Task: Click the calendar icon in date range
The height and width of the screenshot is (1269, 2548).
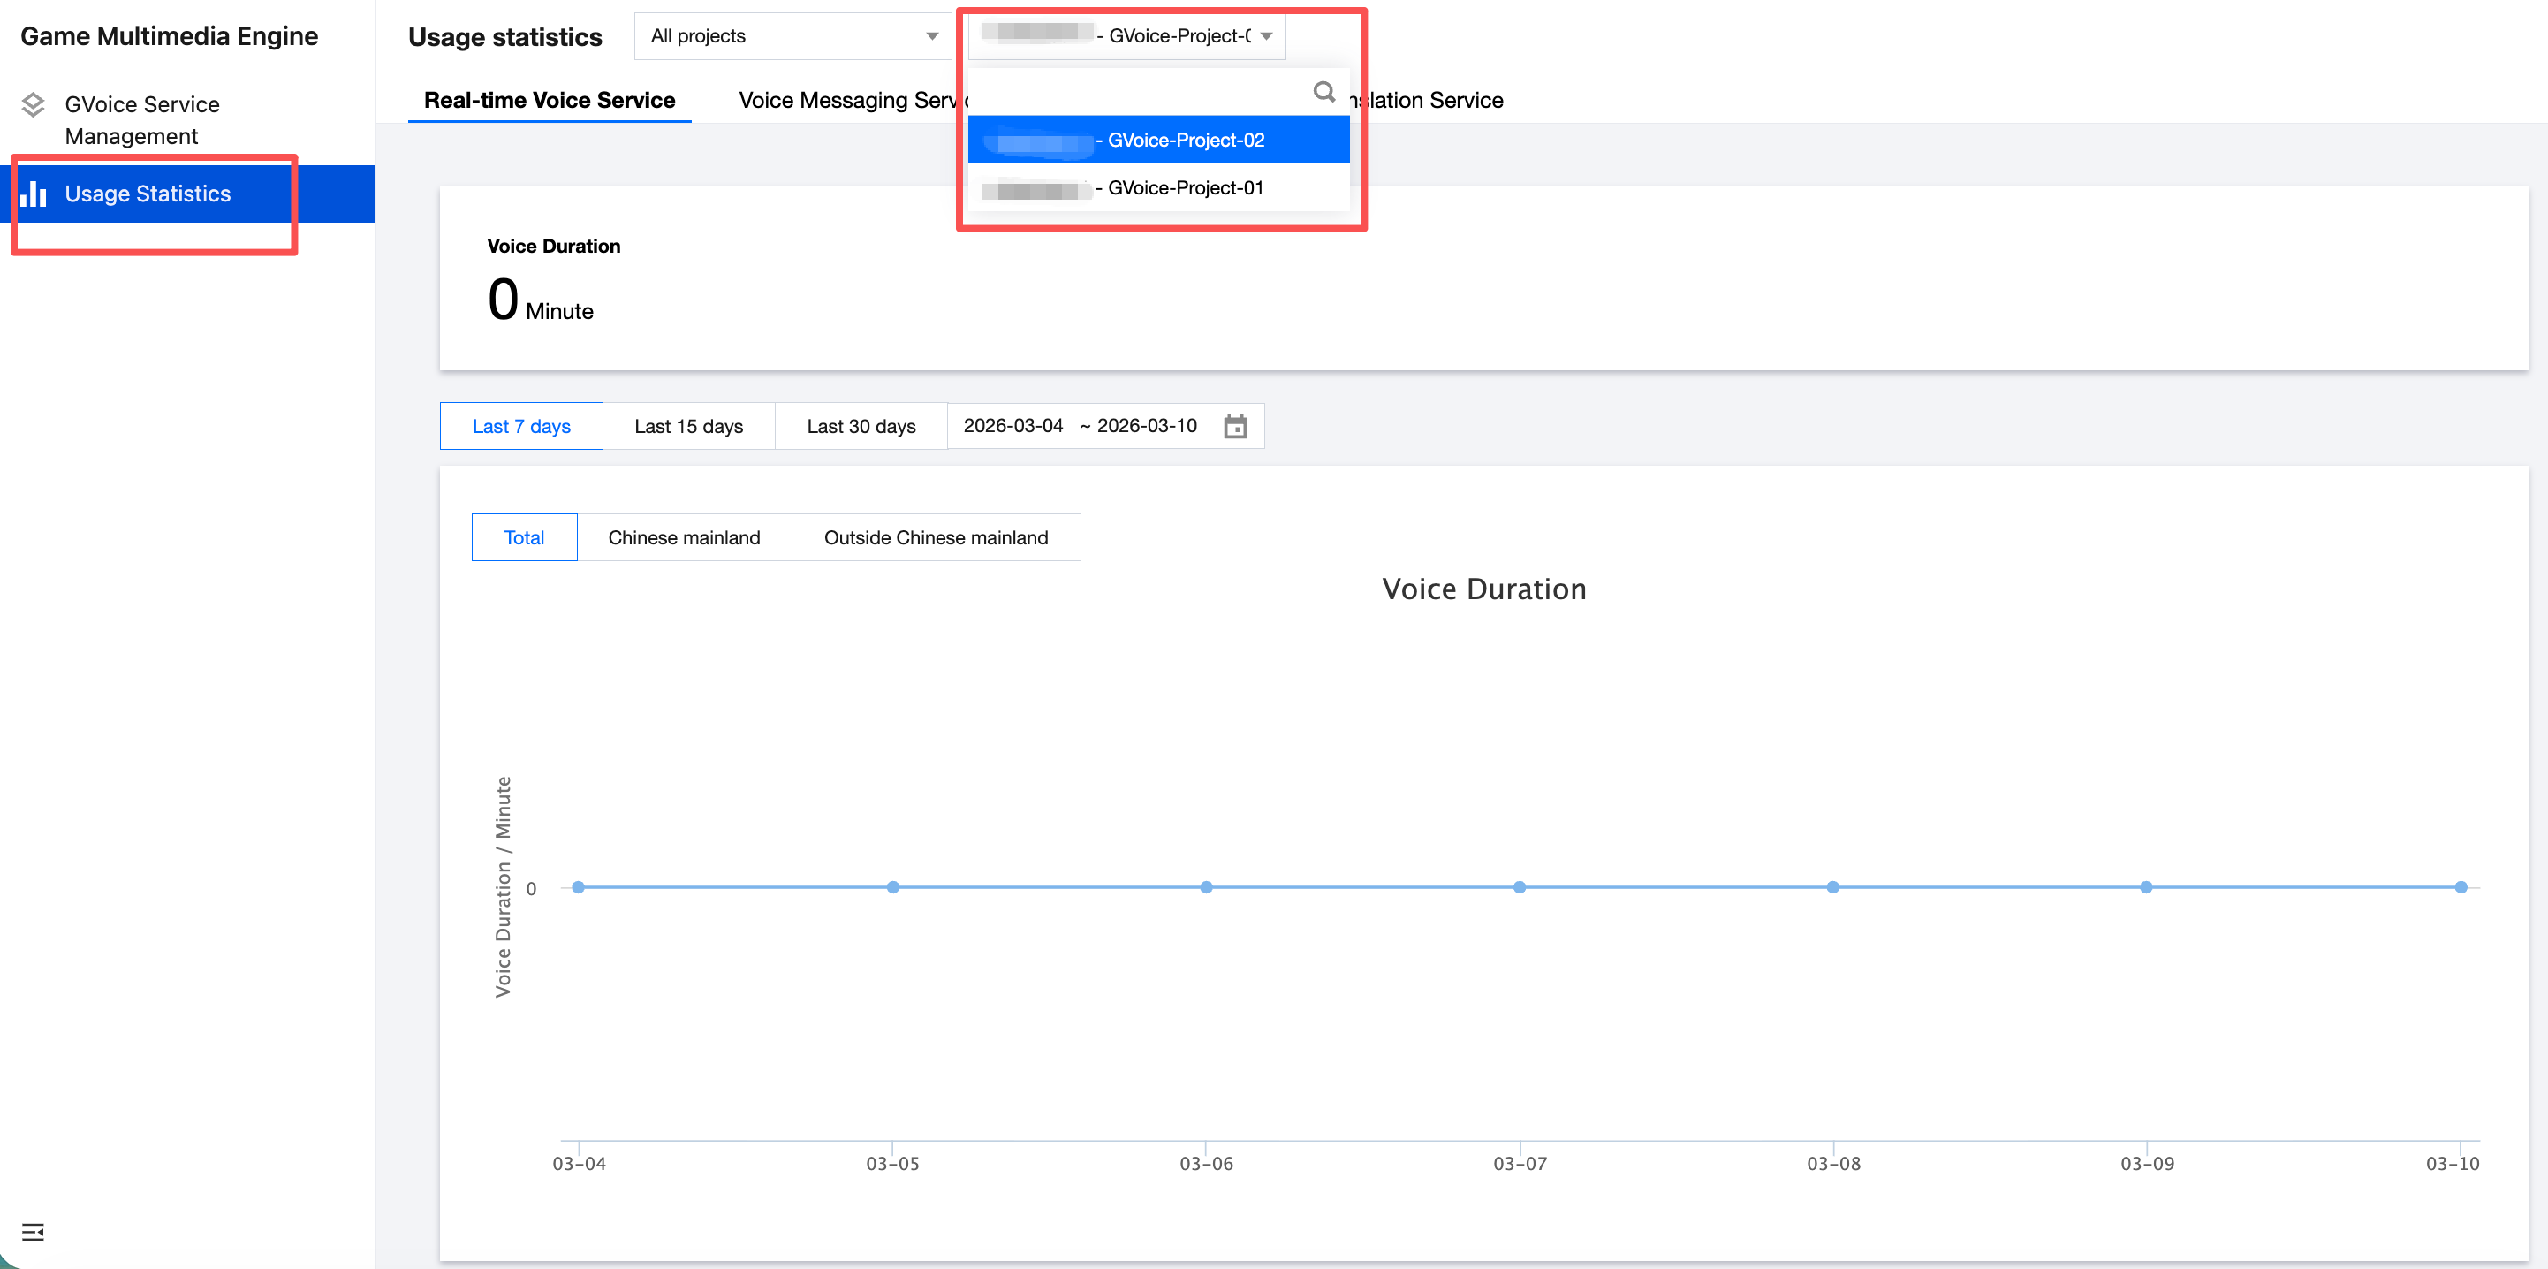Action: click(1234, 426)
